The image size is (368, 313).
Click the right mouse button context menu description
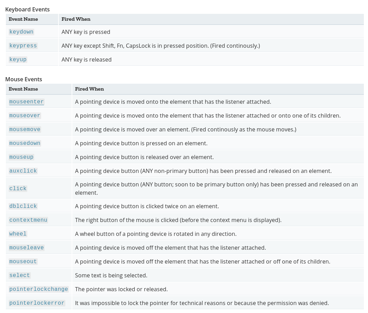178,220
